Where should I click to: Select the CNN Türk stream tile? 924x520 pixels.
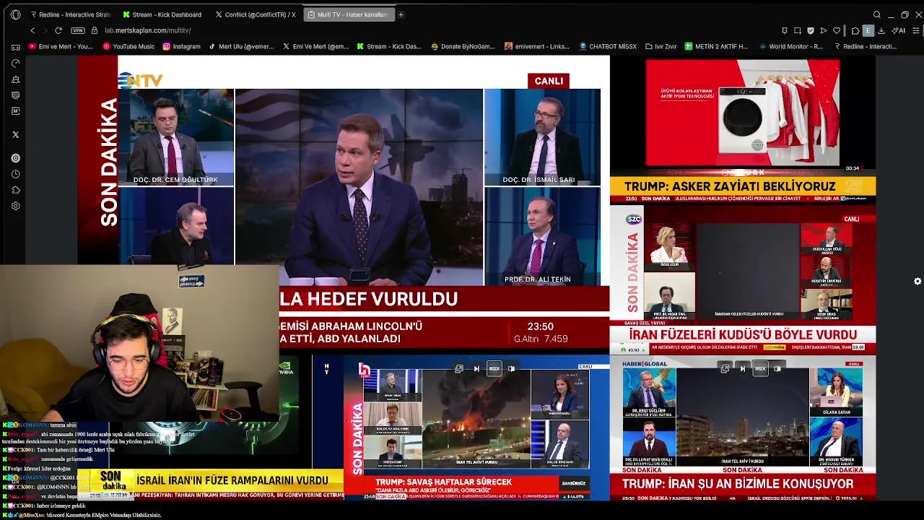[743, 130]
